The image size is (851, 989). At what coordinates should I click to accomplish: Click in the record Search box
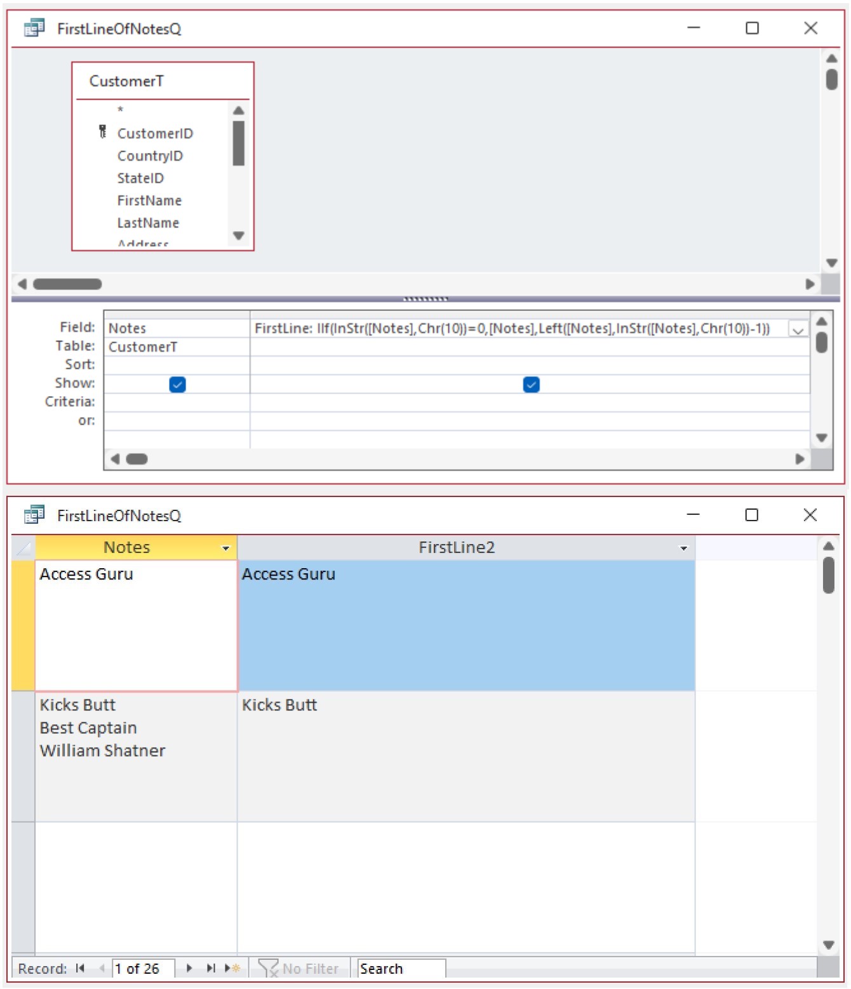(x=401, y=968)
